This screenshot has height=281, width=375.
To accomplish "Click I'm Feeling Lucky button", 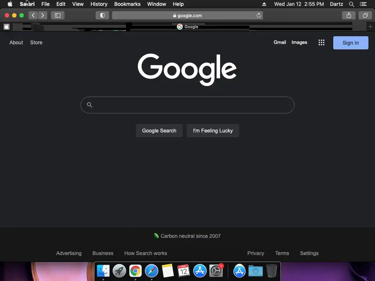I will (x=213, y=131).
